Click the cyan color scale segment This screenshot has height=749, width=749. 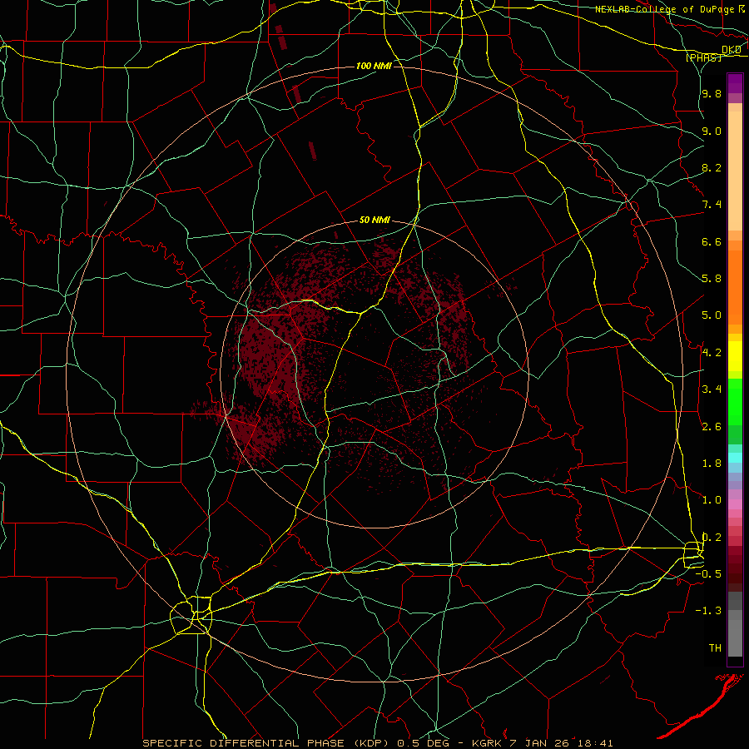coord(735,458)
